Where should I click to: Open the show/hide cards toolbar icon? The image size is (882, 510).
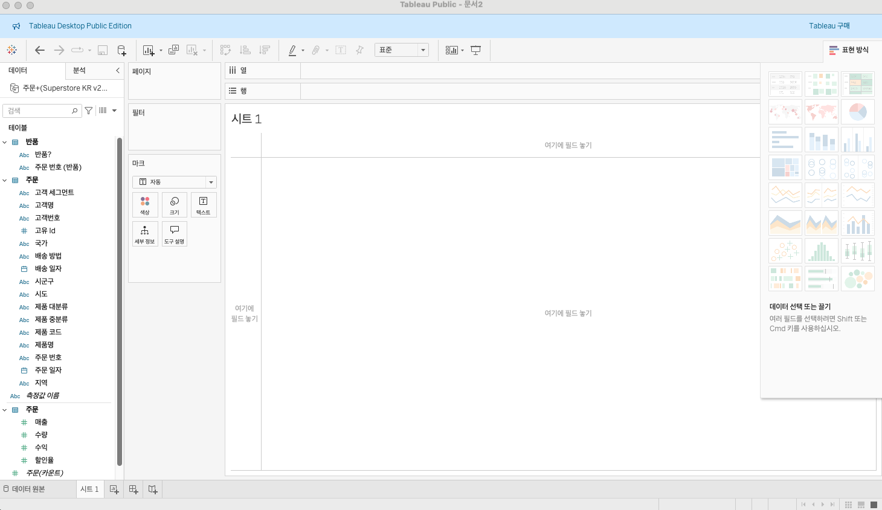pyautogui.click(x=452, y=50)
